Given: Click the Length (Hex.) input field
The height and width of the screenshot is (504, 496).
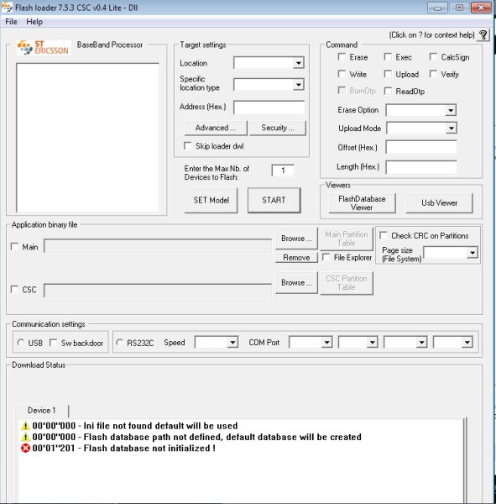Looking at the screenshot, I should 421,167.
